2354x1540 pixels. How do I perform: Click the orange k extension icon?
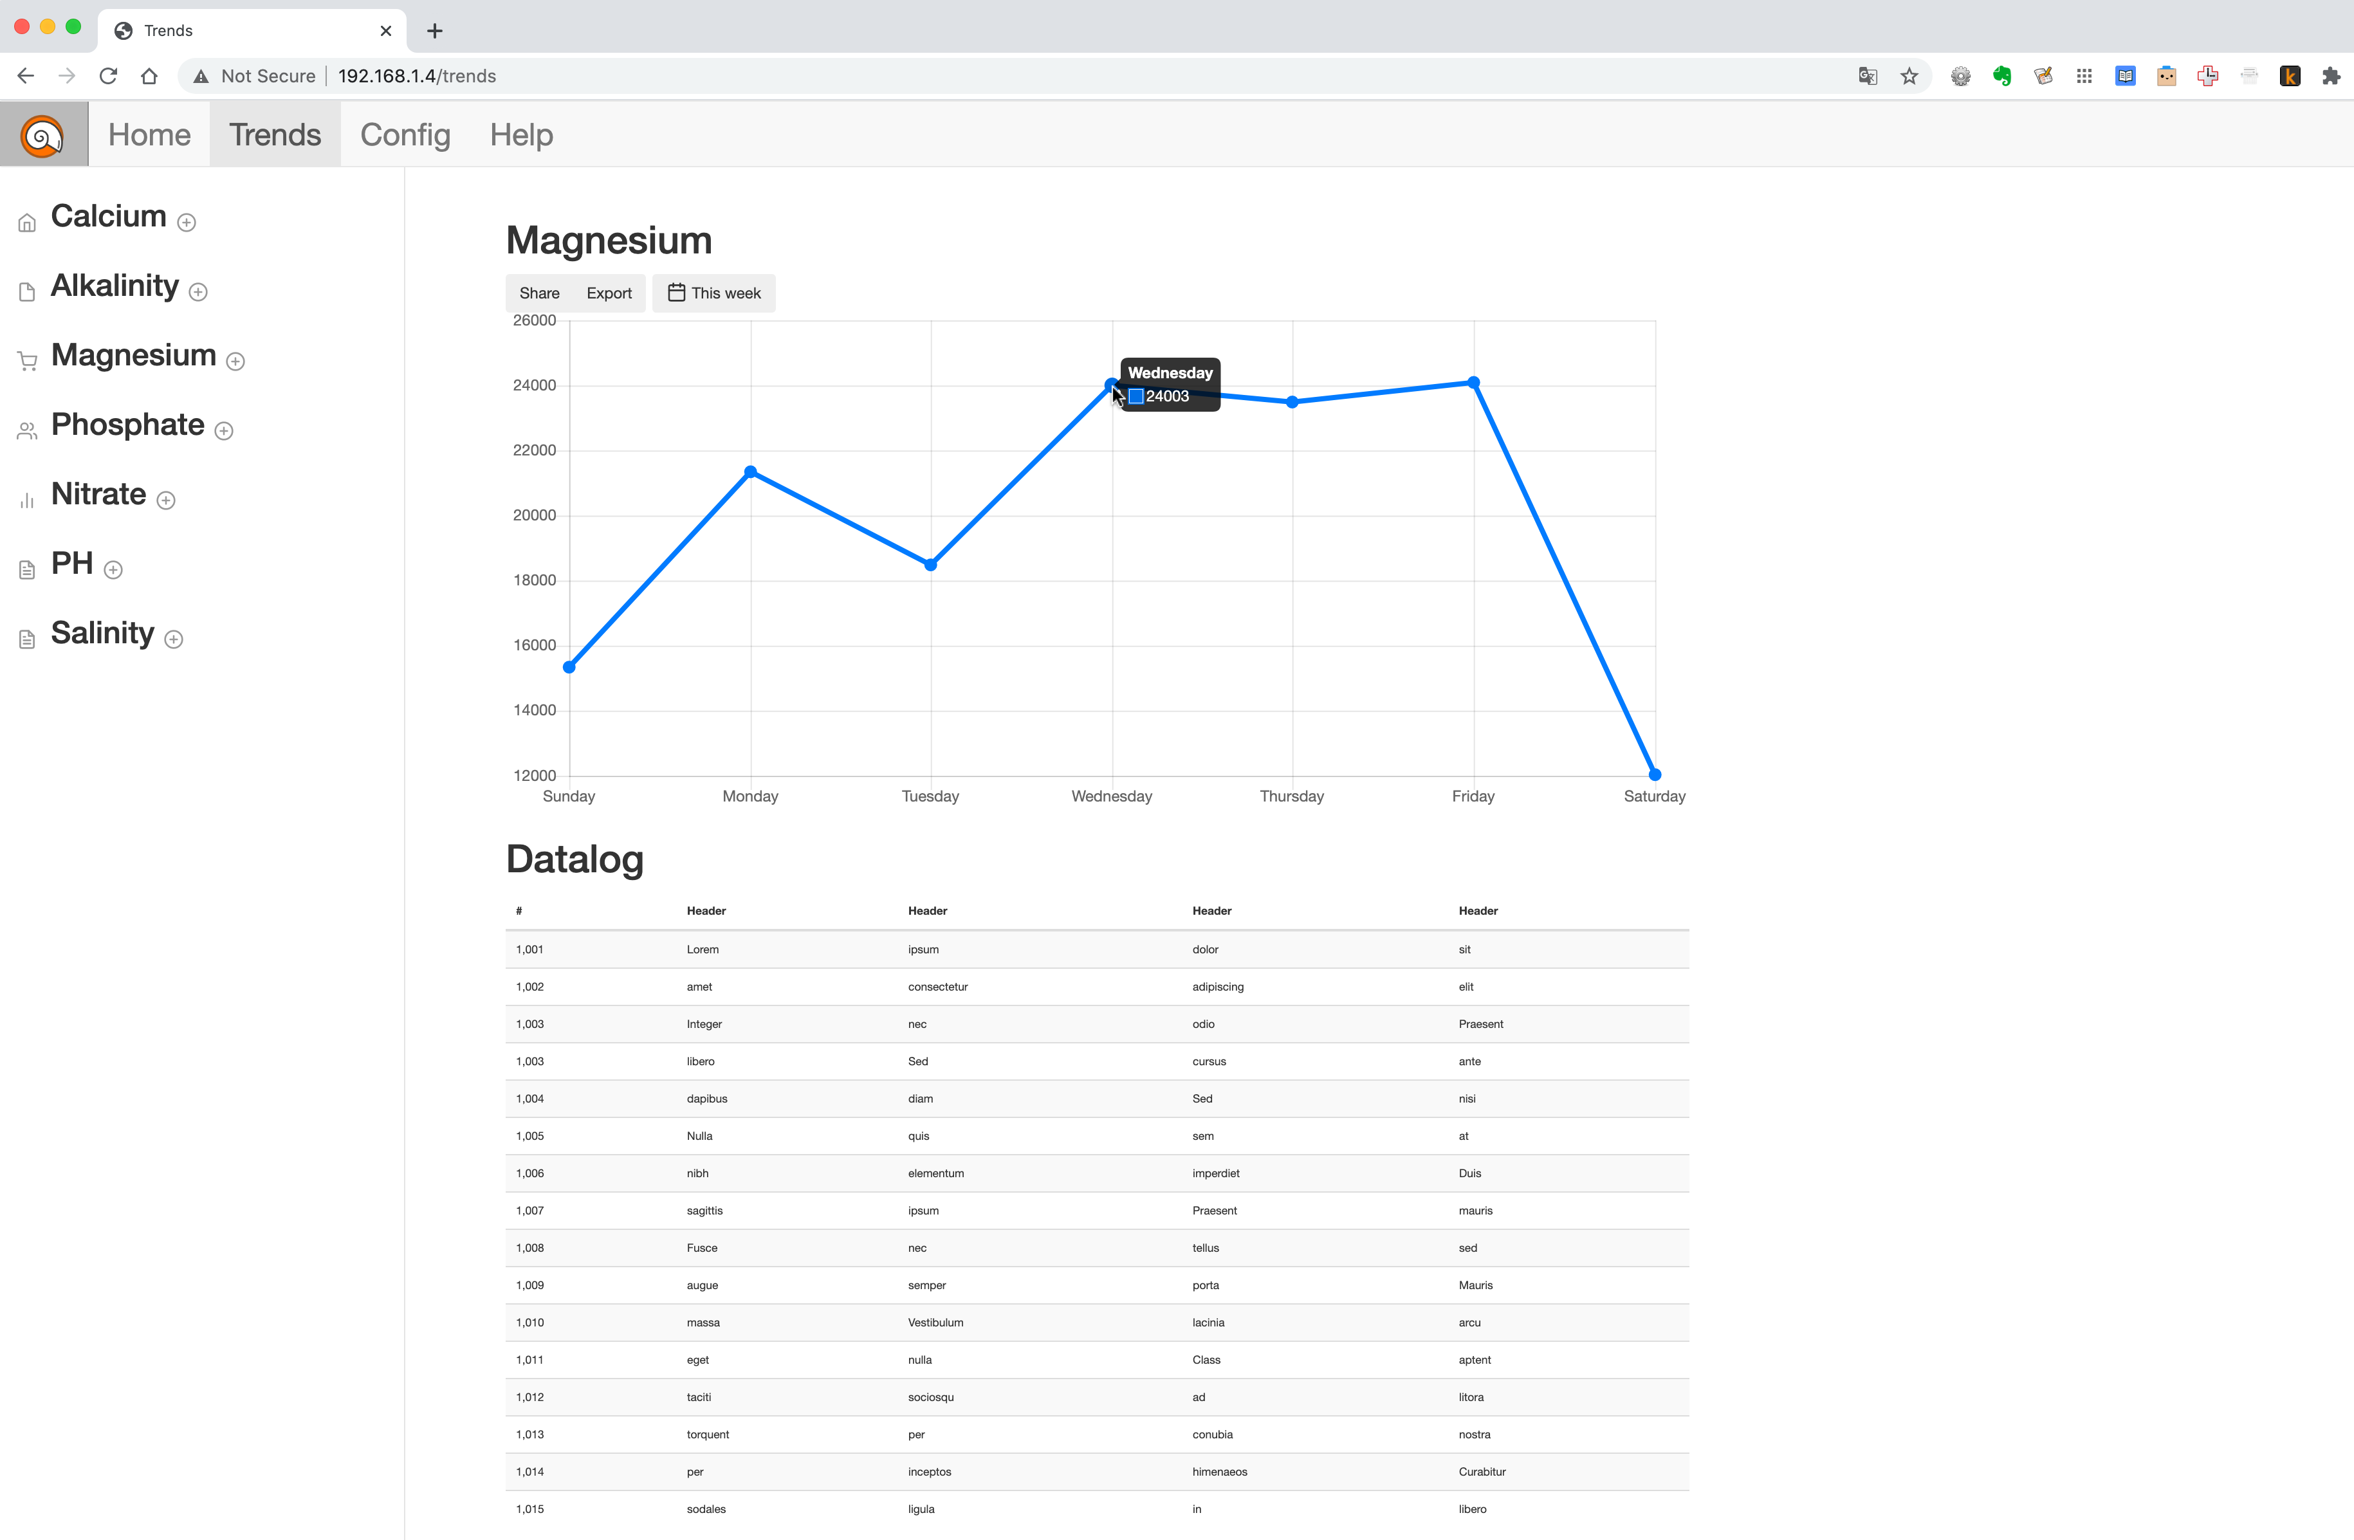pyautogui.click(x=2290, y=76)
